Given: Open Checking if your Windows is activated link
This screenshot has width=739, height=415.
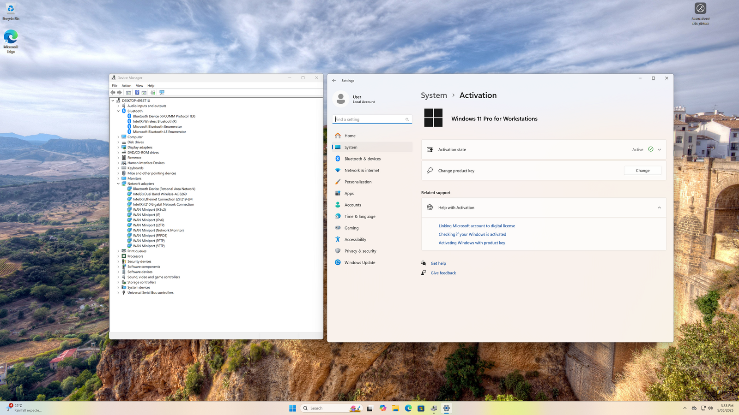Looking at the screenshot, I should point(472,234).
